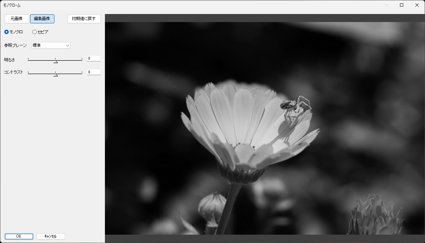Switch to the 編集画像 preview

[42, 19]
